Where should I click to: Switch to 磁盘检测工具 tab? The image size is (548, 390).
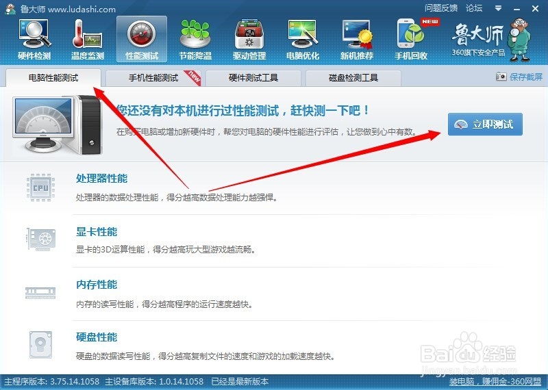pos(353,77)
